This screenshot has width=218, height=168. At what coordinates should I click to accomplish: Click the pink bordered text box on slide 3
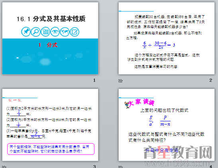tap(51, 149)
